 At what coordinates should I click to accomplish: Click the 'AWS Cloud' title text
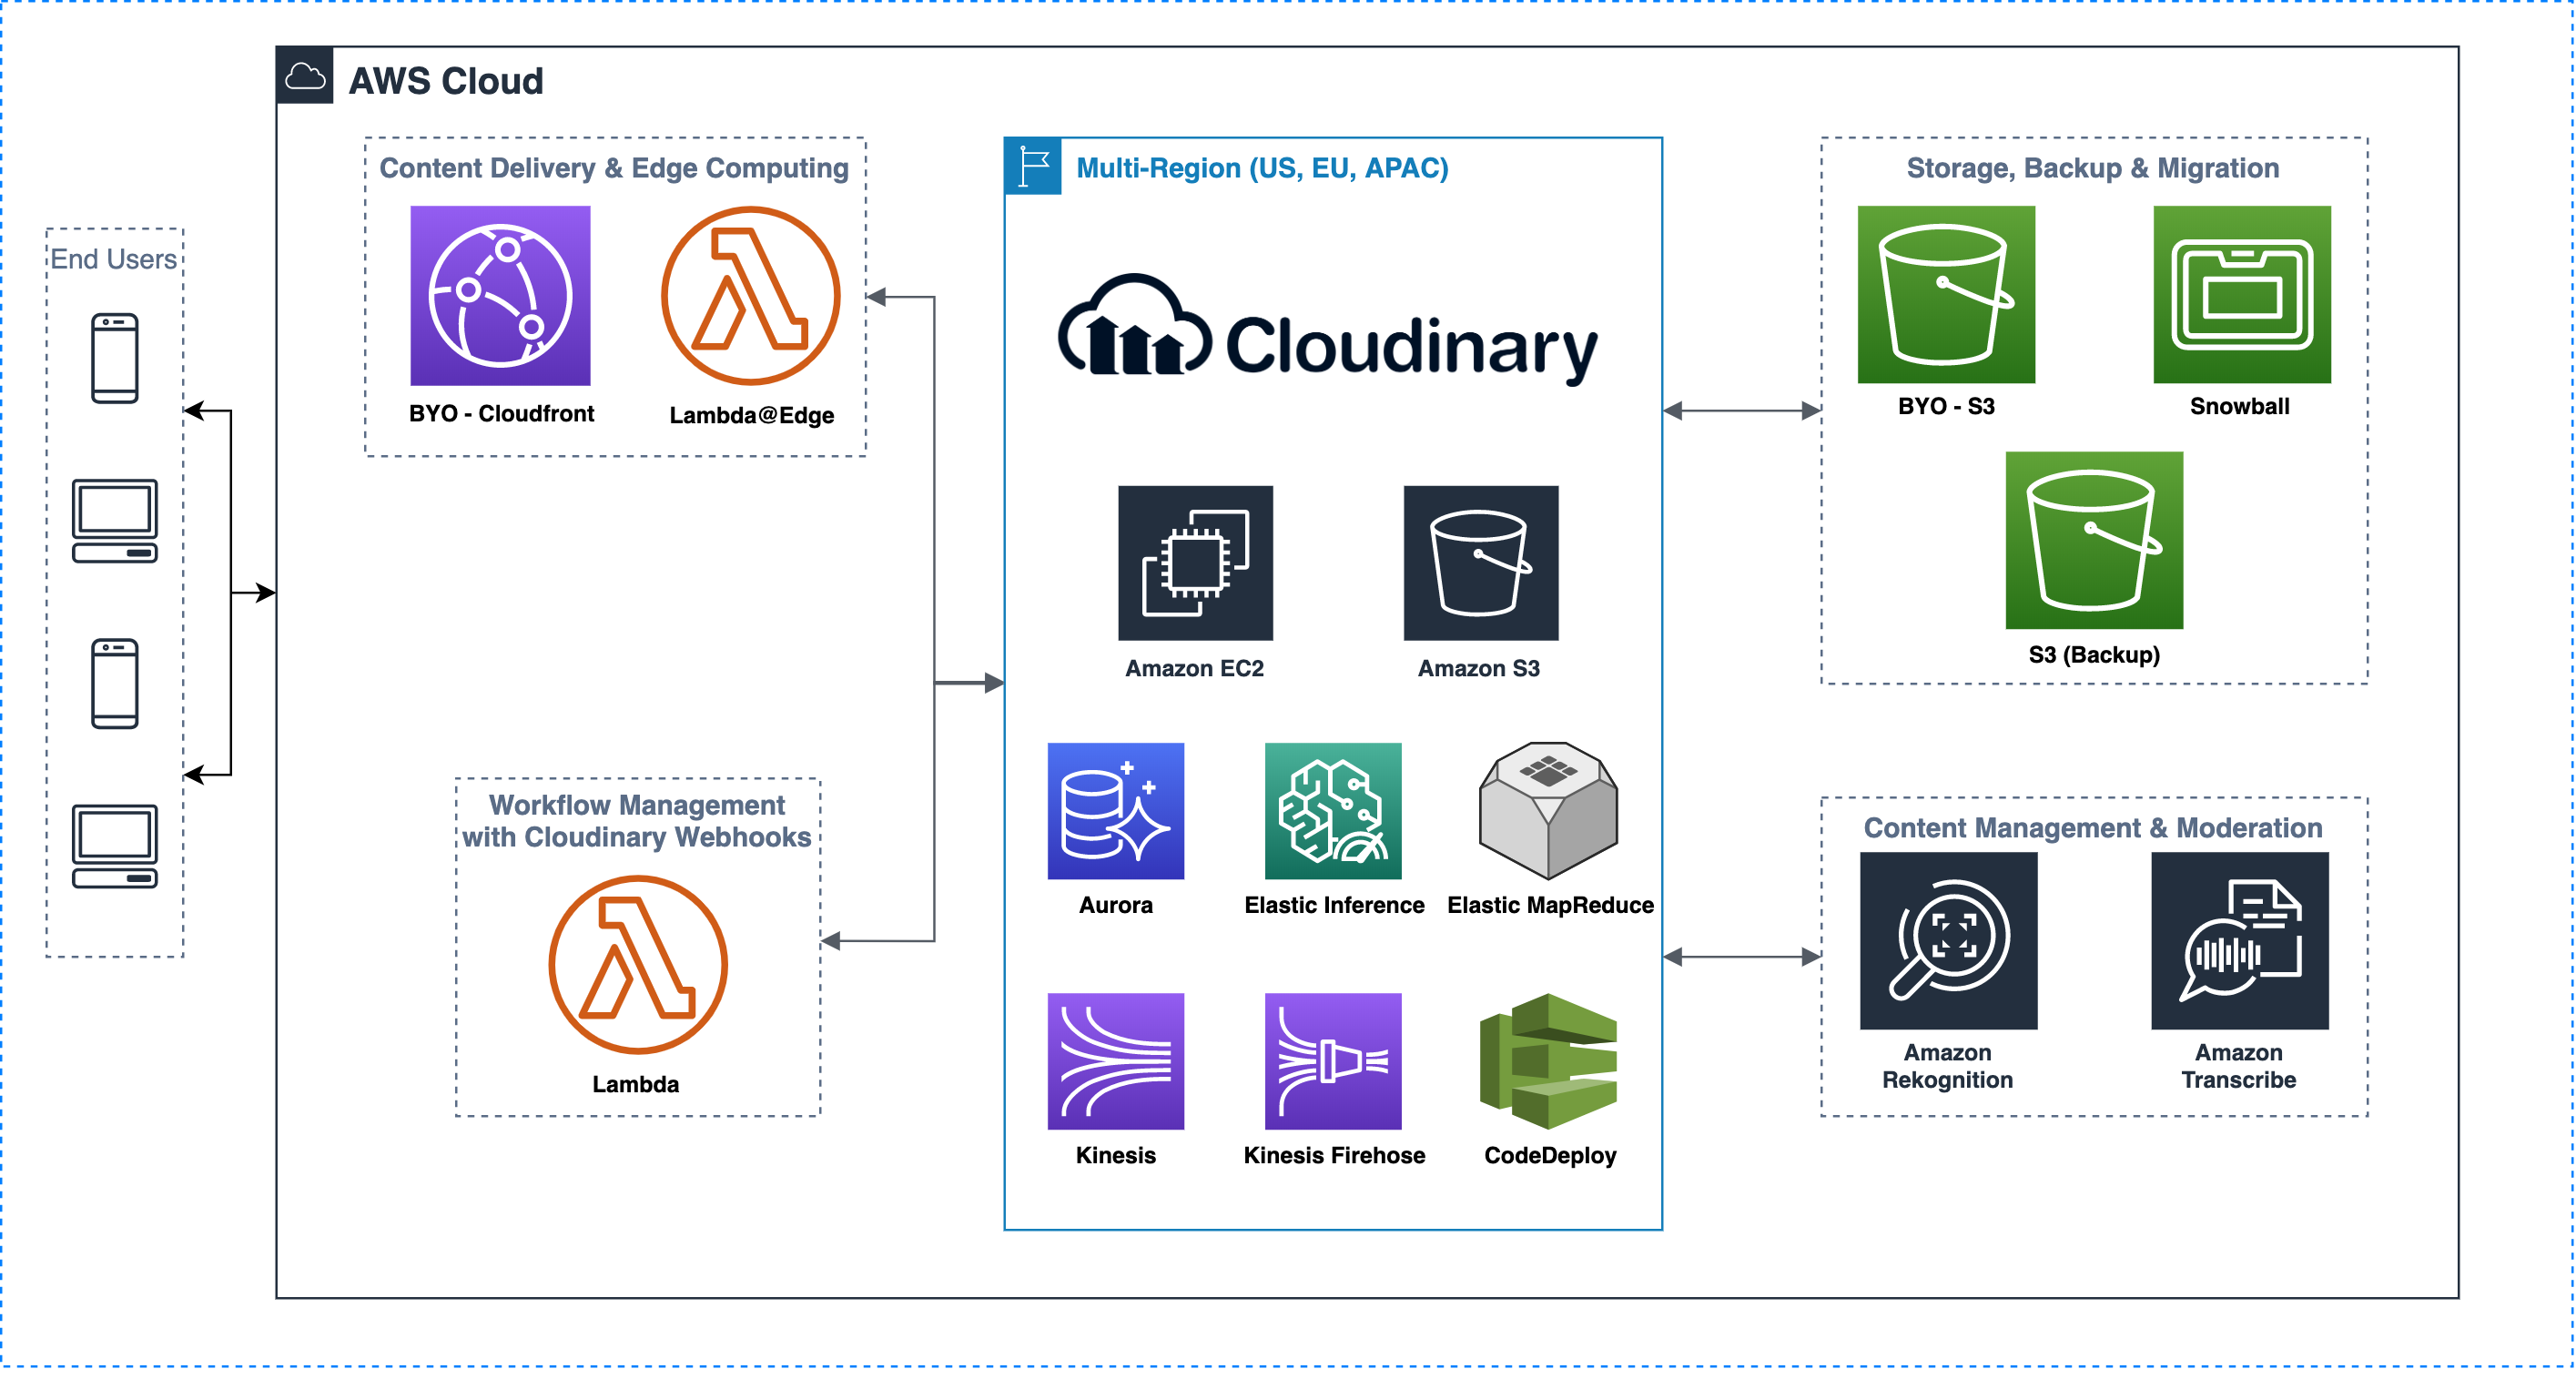point(446,81)
